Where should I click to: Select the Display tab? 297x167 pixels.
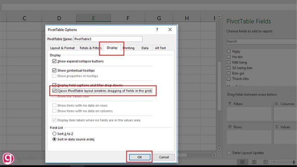[112, 48]
